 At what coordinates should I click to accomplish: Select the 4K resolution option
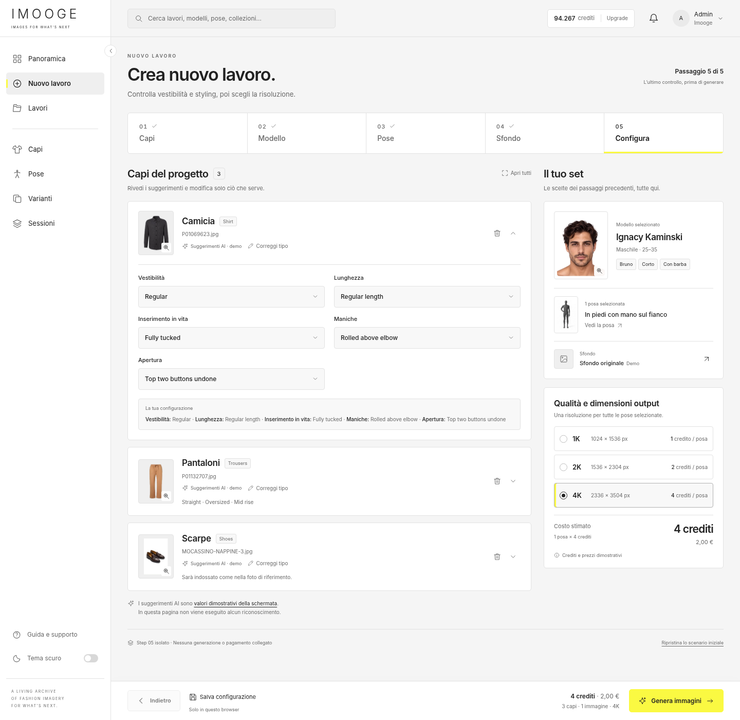click(634, 495)
